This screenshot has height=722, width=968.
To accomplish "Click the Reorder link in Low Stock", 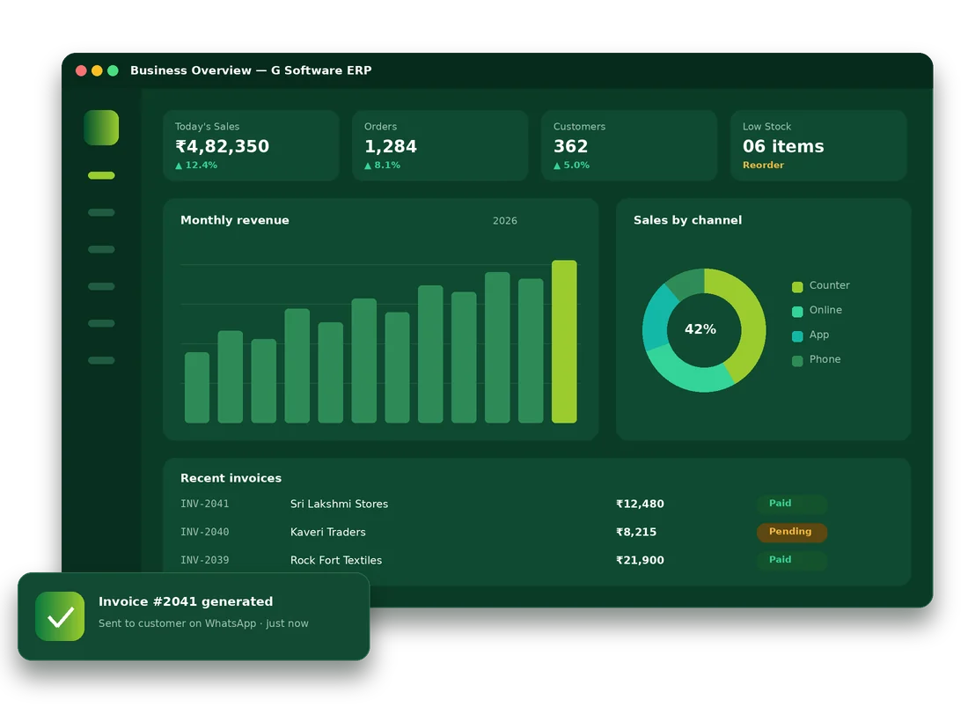I will pos(763,165).
